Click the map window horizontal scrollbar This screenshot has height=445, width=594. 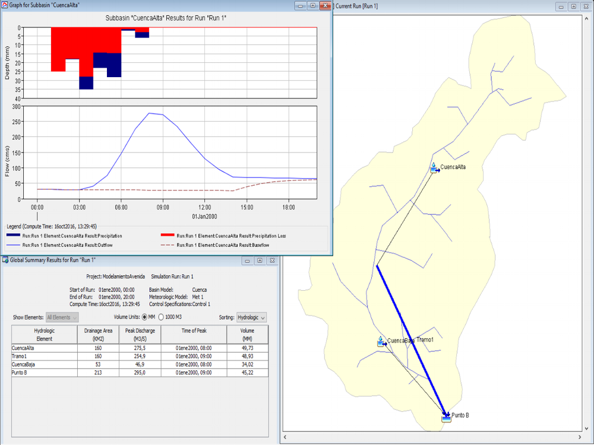point(434,437)
